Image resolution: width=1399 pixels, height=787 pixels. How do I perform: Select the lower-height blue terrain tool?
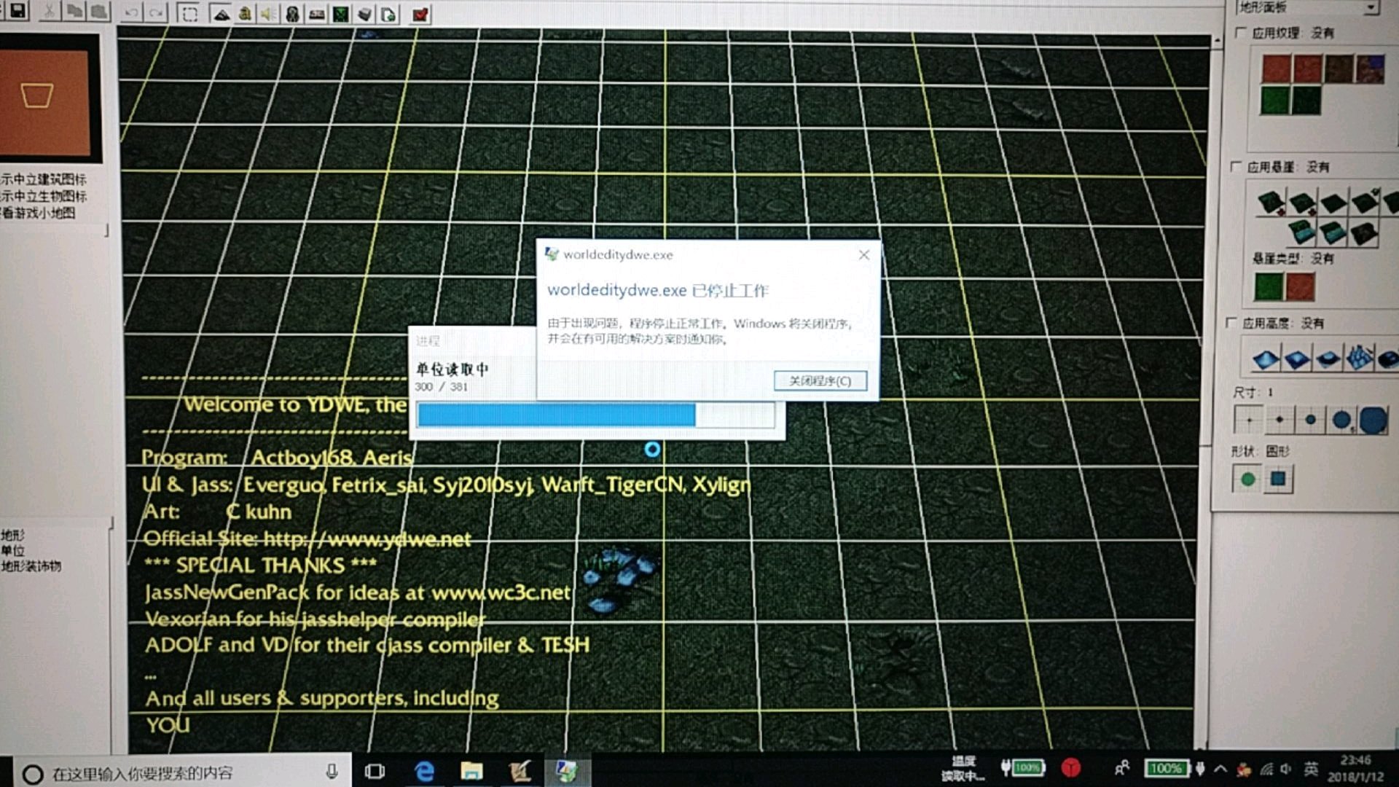point(1297,359)
